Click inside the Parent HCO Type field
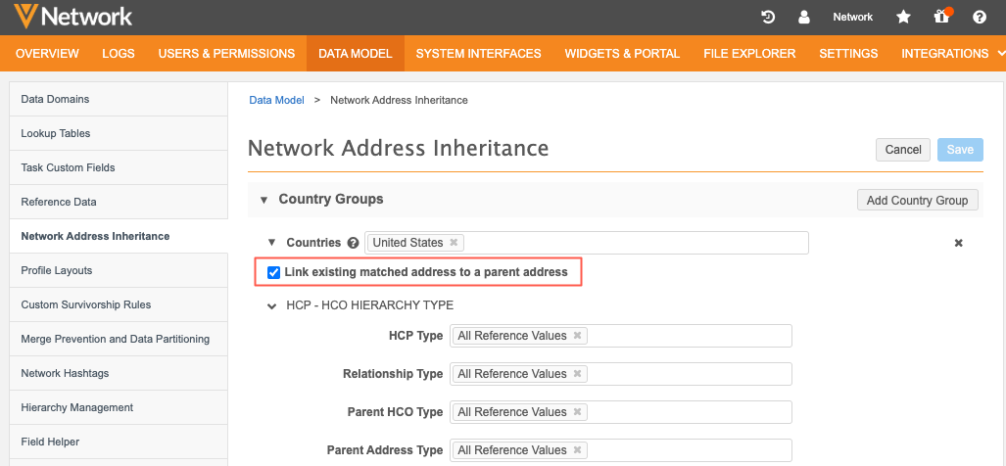The height and width of the screenshot is (466, 1006). click(x=686, y=412)
